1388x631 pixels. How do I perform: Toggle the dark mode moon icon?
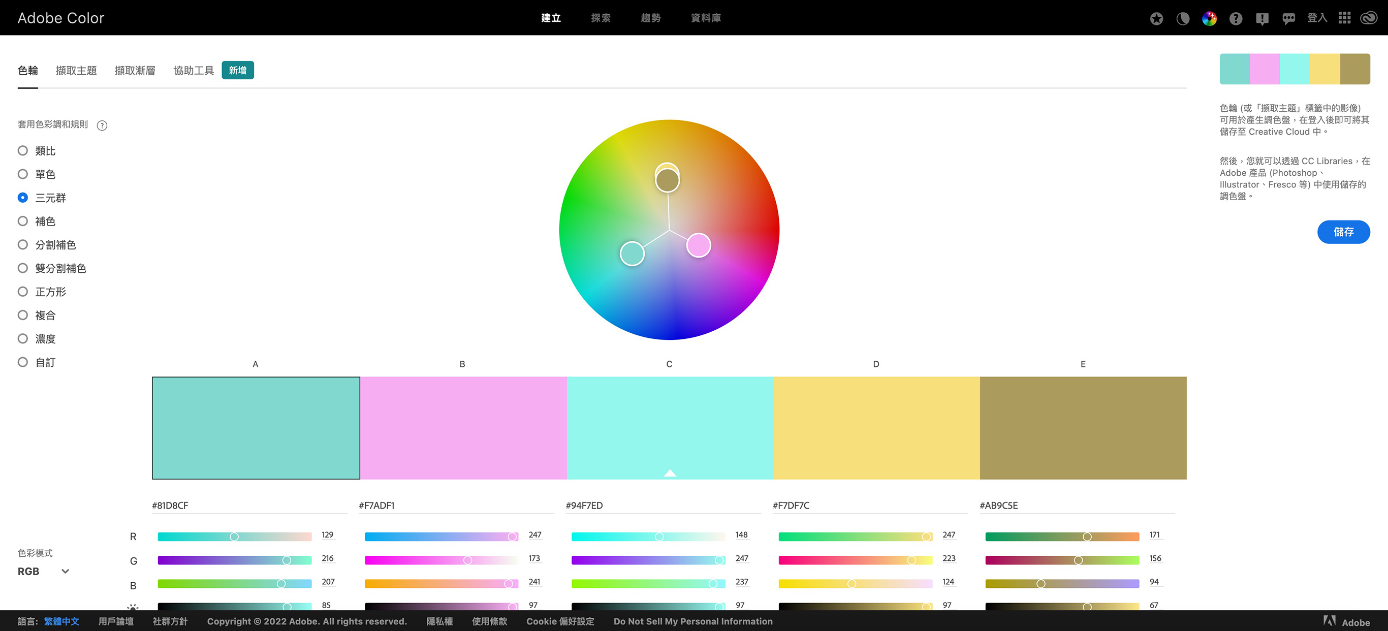tap(1183, 18)
